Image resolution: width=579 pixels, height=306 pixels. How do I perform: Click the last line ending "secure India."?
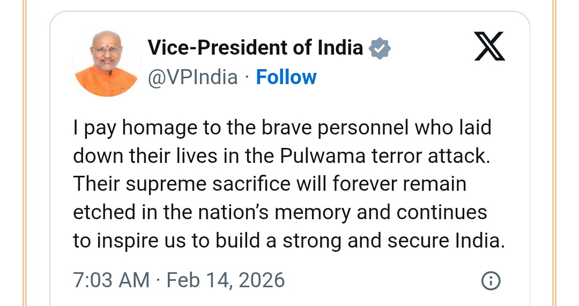[289, 241]
